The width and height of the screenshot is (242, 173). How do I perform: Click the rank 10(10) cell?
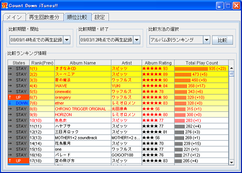coord(42,121)
